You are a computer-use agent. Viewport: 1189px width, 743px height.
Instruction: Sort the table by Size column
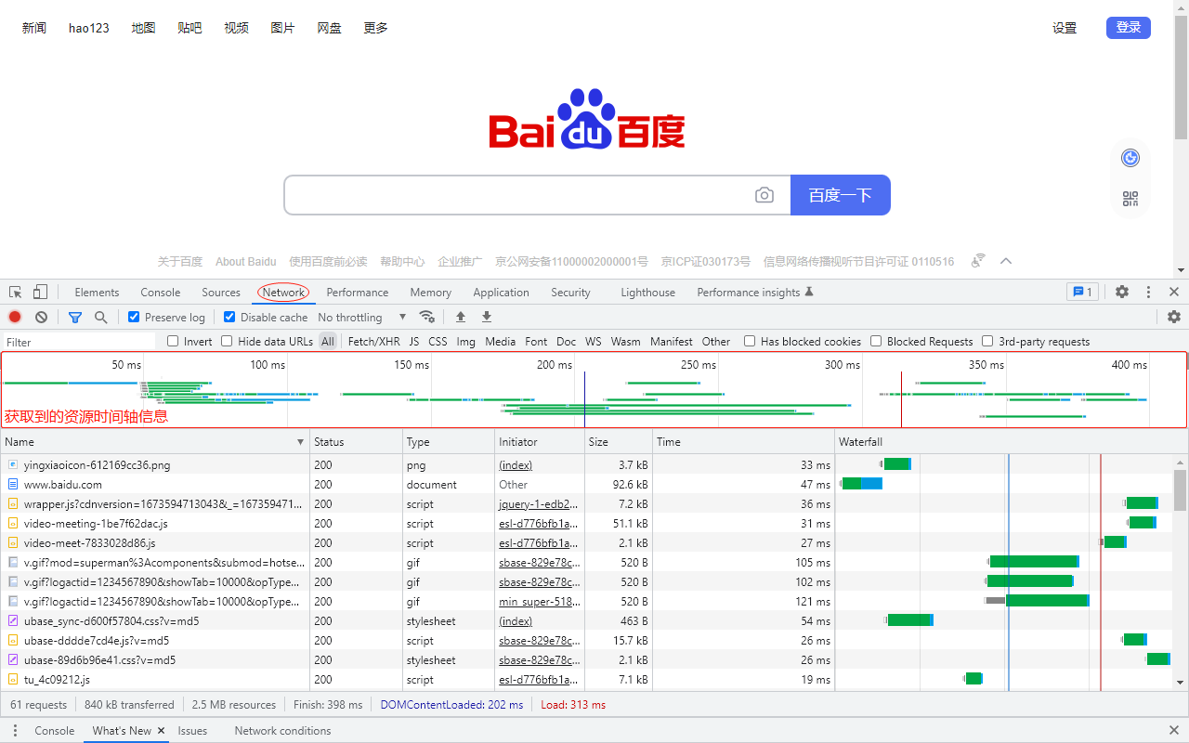[618, 442]
